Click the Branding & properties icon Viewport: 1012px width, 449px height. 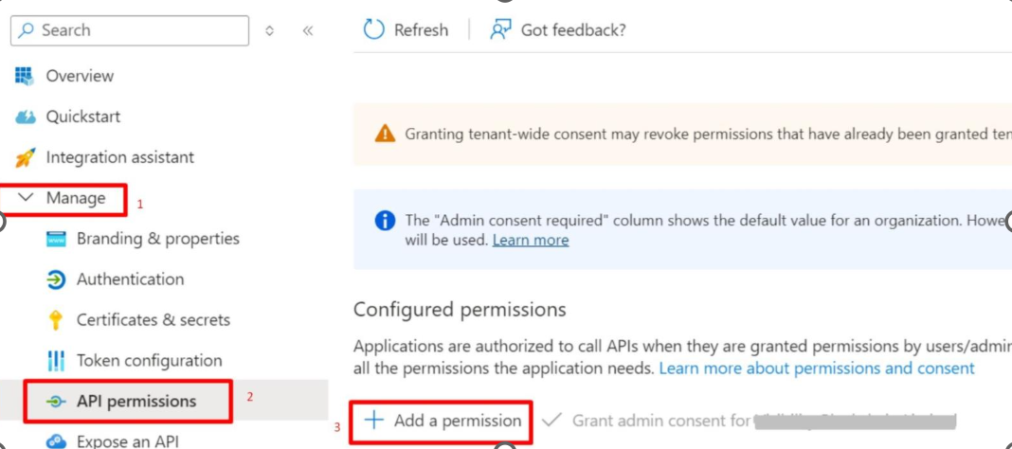(x=56, y=239)
